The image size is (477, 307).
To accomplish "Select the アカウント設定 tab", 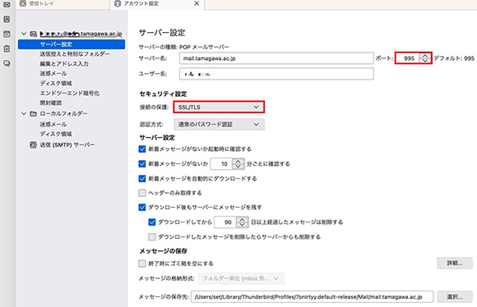I will point(156,4).
